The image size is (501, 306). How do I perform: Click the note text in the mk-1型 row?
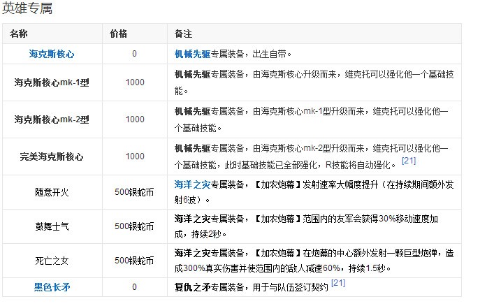tap(314, 82)
